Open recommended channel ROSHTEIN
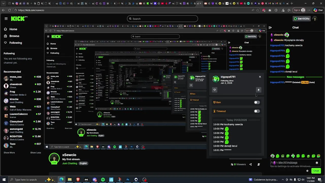Screen dimensions: 325x183 click(x=22, y=138)
